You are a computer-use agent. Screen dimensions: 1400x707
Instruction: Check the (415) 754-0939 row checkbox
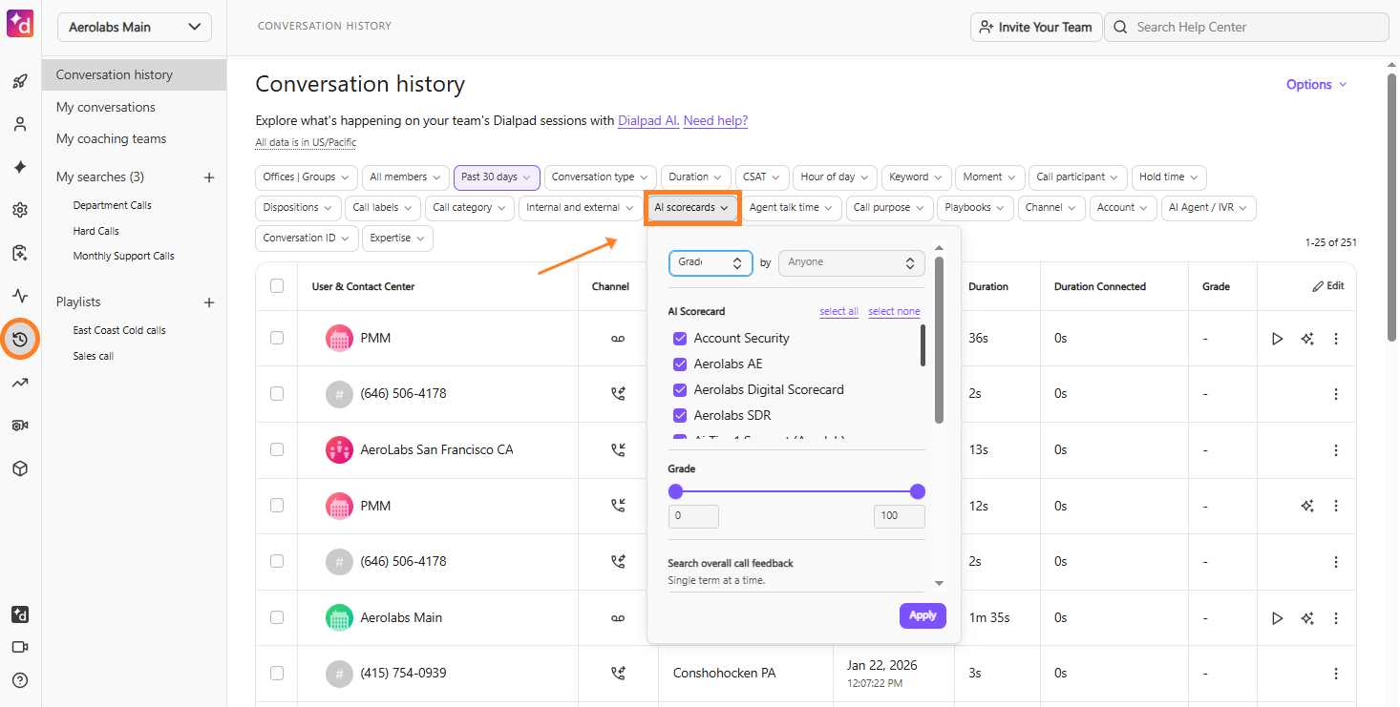(277, 674)
